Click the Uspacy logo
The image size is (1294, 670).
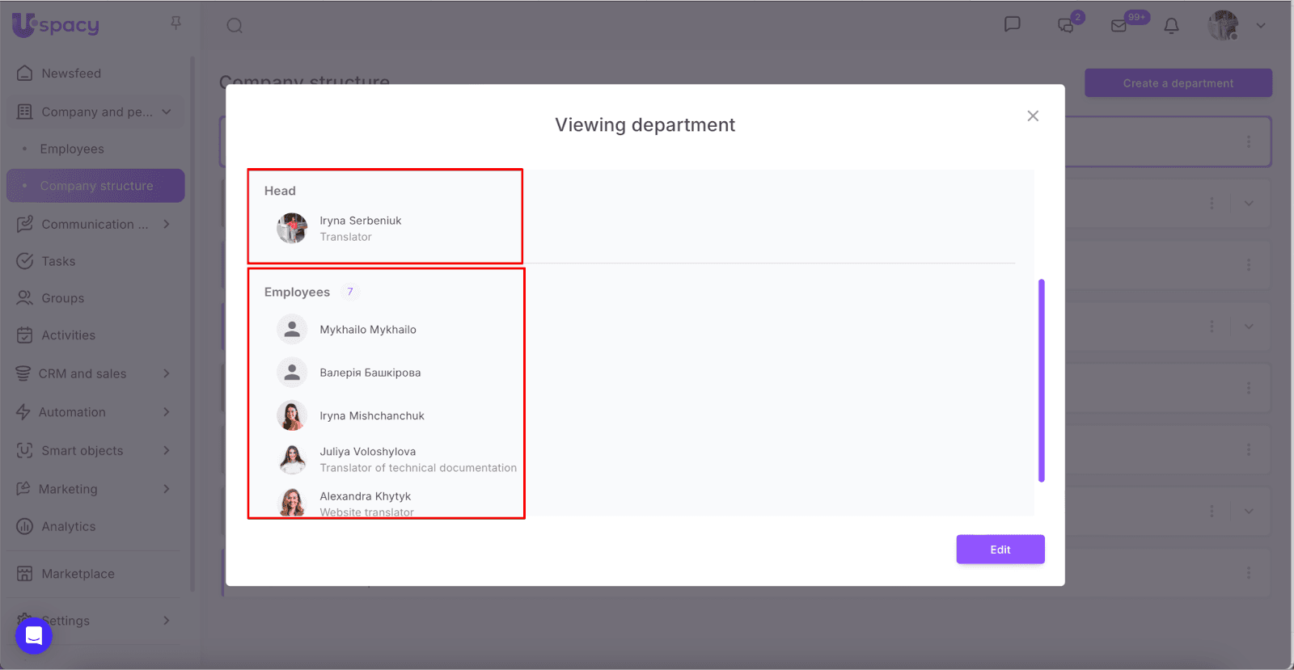[56, 25]
